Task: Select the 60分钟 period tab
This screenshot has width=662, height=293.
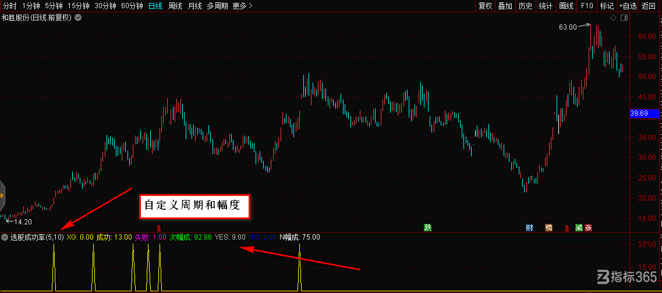Action: tap(132, 6)
